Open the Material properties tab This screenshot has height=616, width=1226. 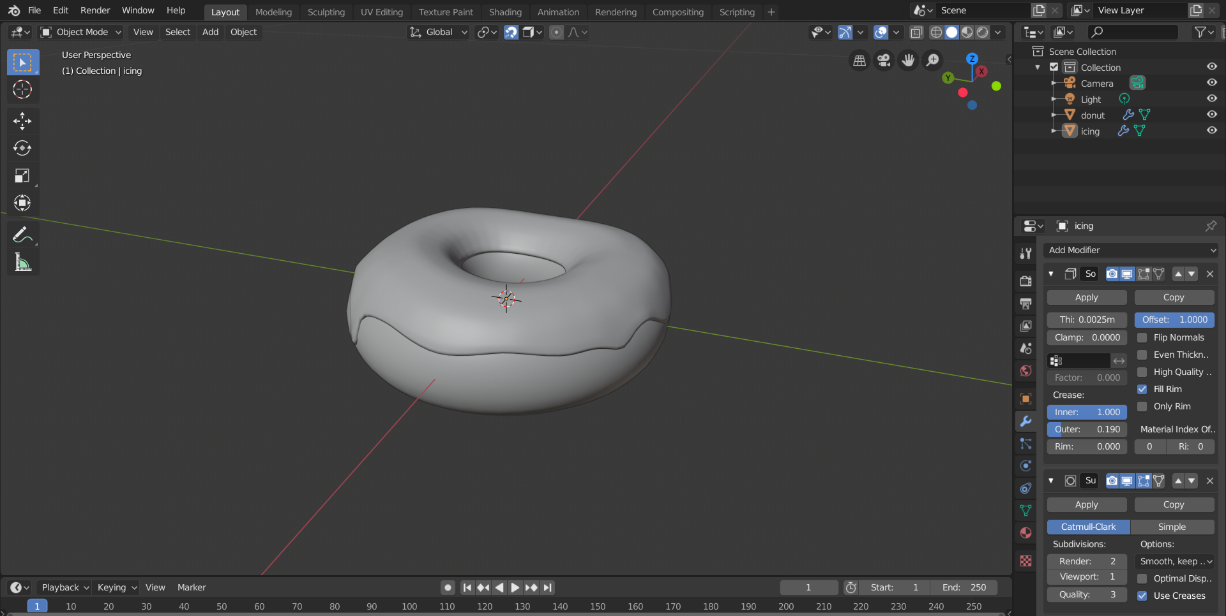coord(1025,533)
